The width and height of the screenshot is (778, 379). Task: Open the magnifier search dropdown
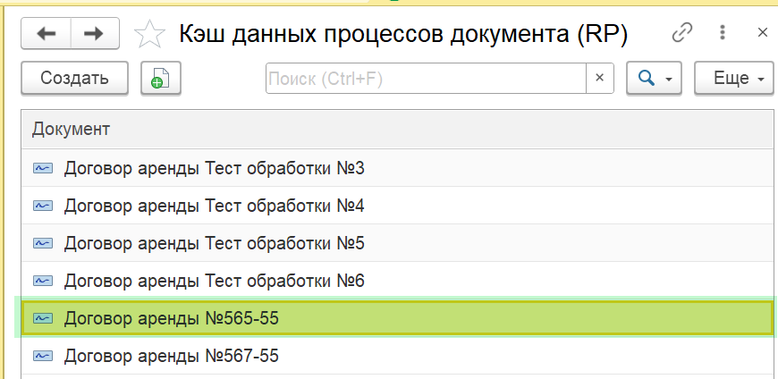(x=655, y=78)
